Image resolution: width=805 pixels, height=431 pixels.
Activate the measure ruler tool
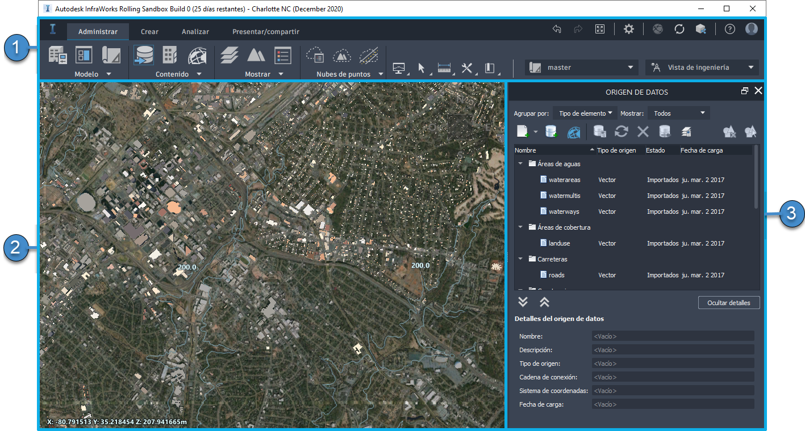(445, 68)
